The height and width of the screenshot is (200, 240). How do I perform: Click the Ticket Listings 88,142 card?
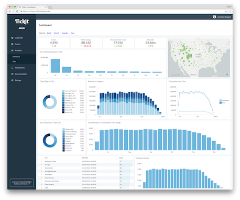(x=86, y=43)
